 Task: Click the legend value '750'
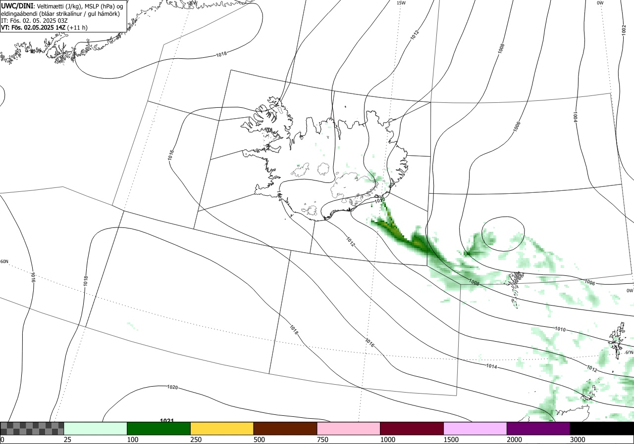pyautogui.click(x=322, y=440)
